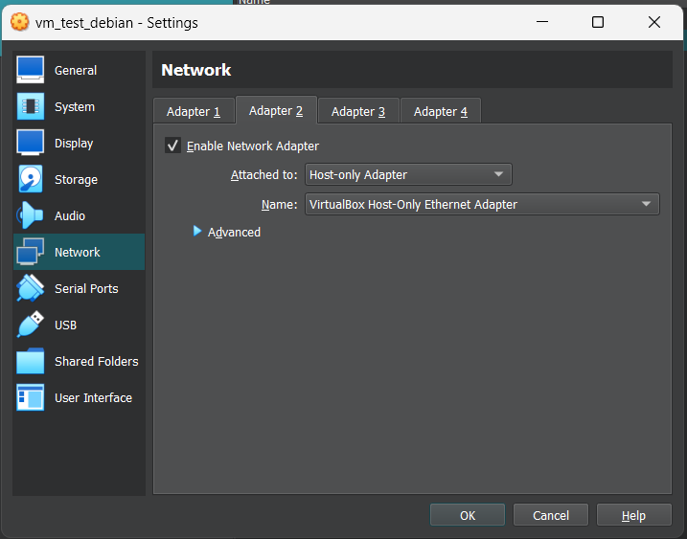The height and width of the screenshot is (539, 687).
Task: Switch to the Adapter 4 tab
Action: tap(441, 111)
